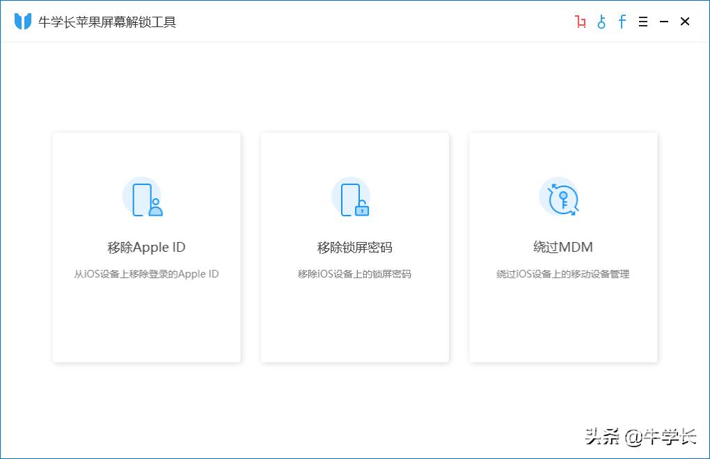Viewport: 710px width, 459px height.
Task: Click the blue key registration icon
Action: pyautogui.click(x=601, y=22)
